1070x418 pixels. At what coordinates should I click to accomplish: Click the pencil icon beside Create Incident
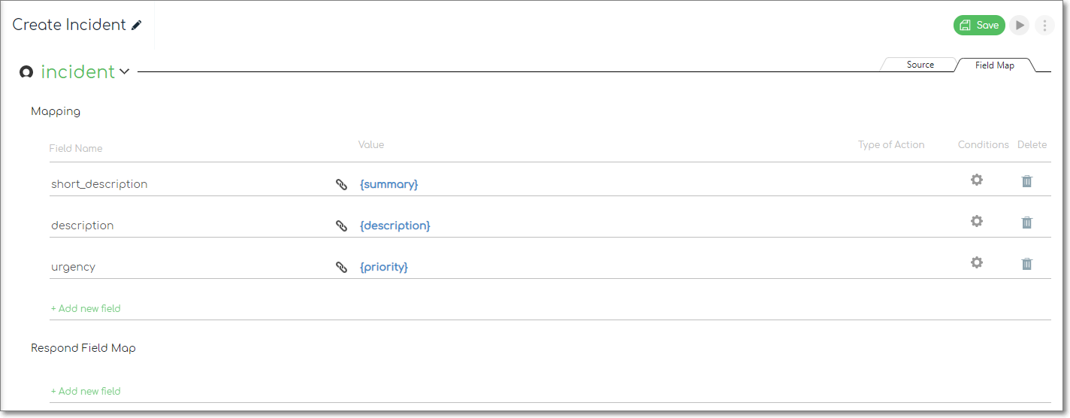pyautogui.click(x=136, y=25)
